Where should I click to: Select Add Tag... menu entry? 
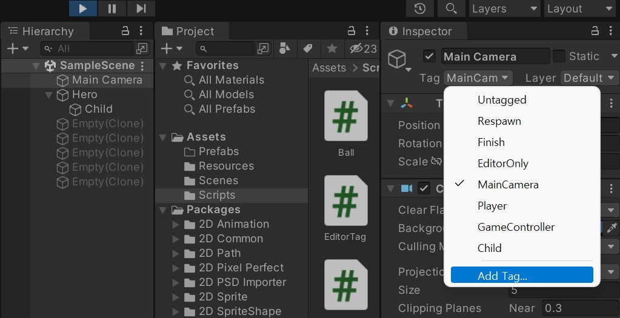tap(522, 276)
